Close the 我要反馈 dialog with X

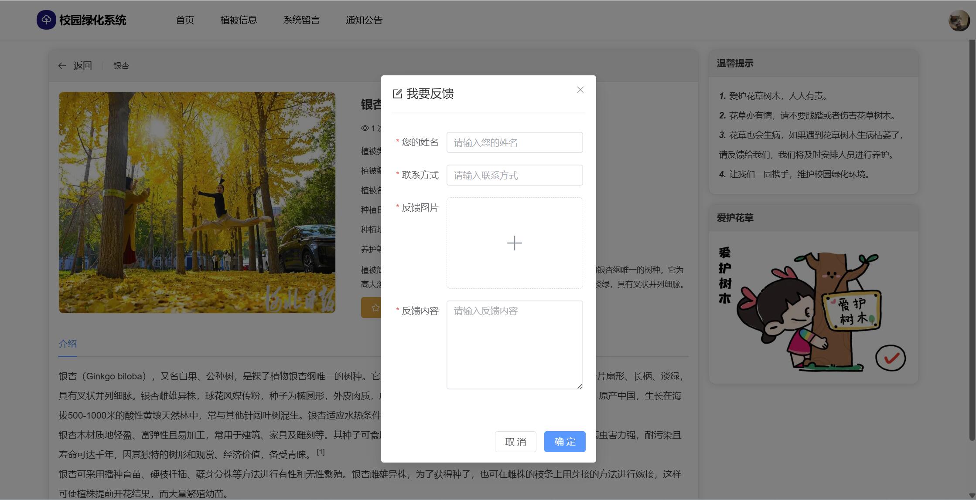tap(580, 90)
